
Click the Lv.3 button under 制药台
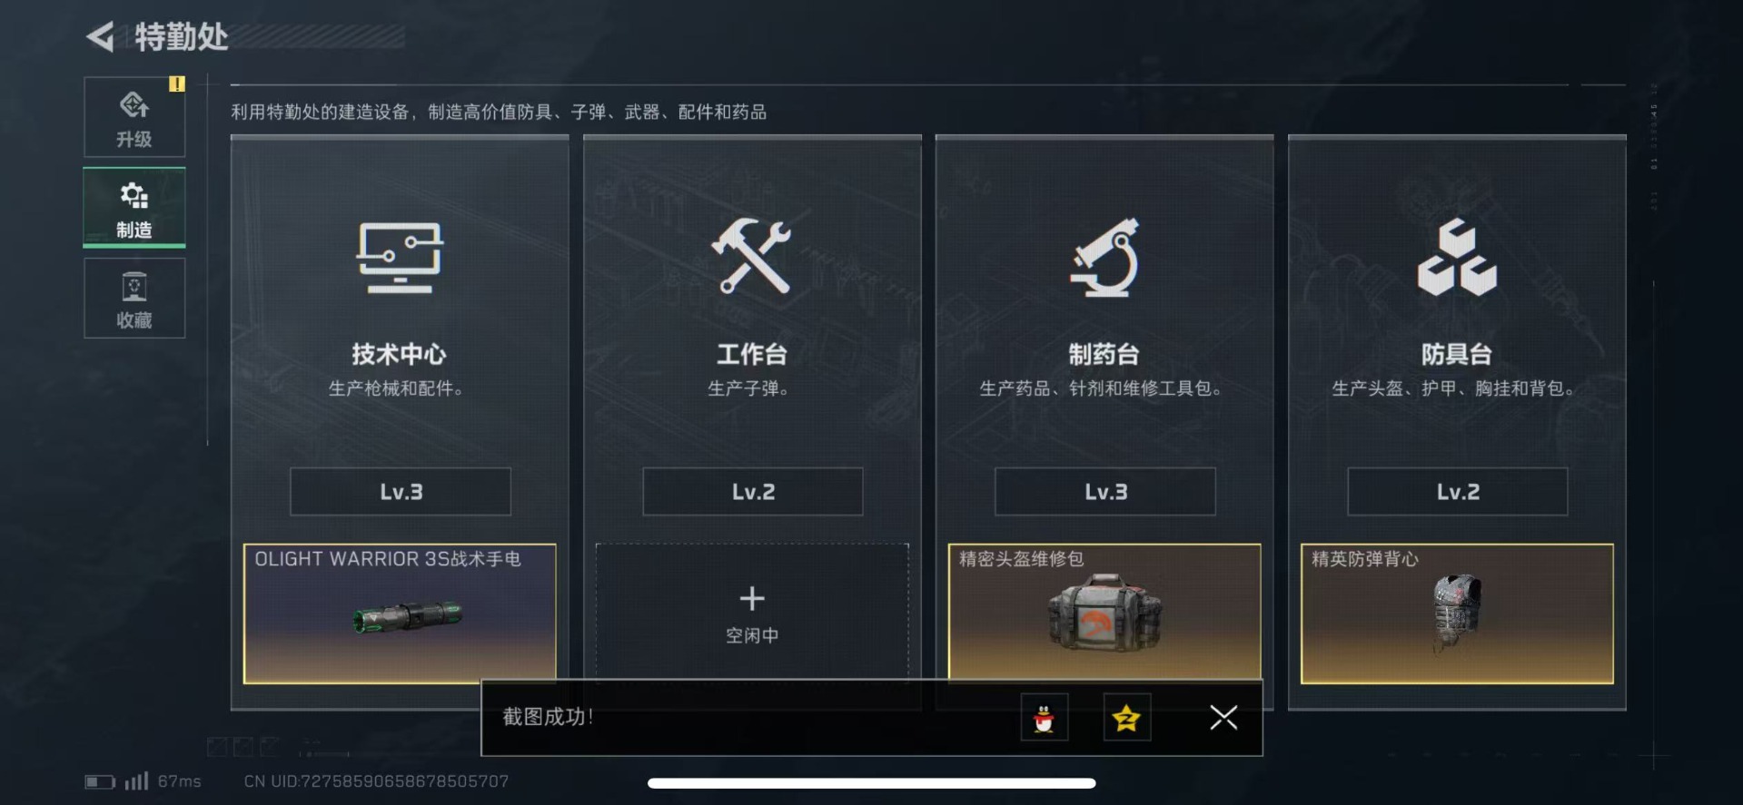1105,492
